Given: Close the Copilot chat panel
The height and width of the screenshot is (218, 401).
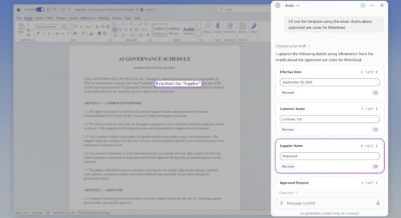Looking at the screenshot, I should pos(382,5).
